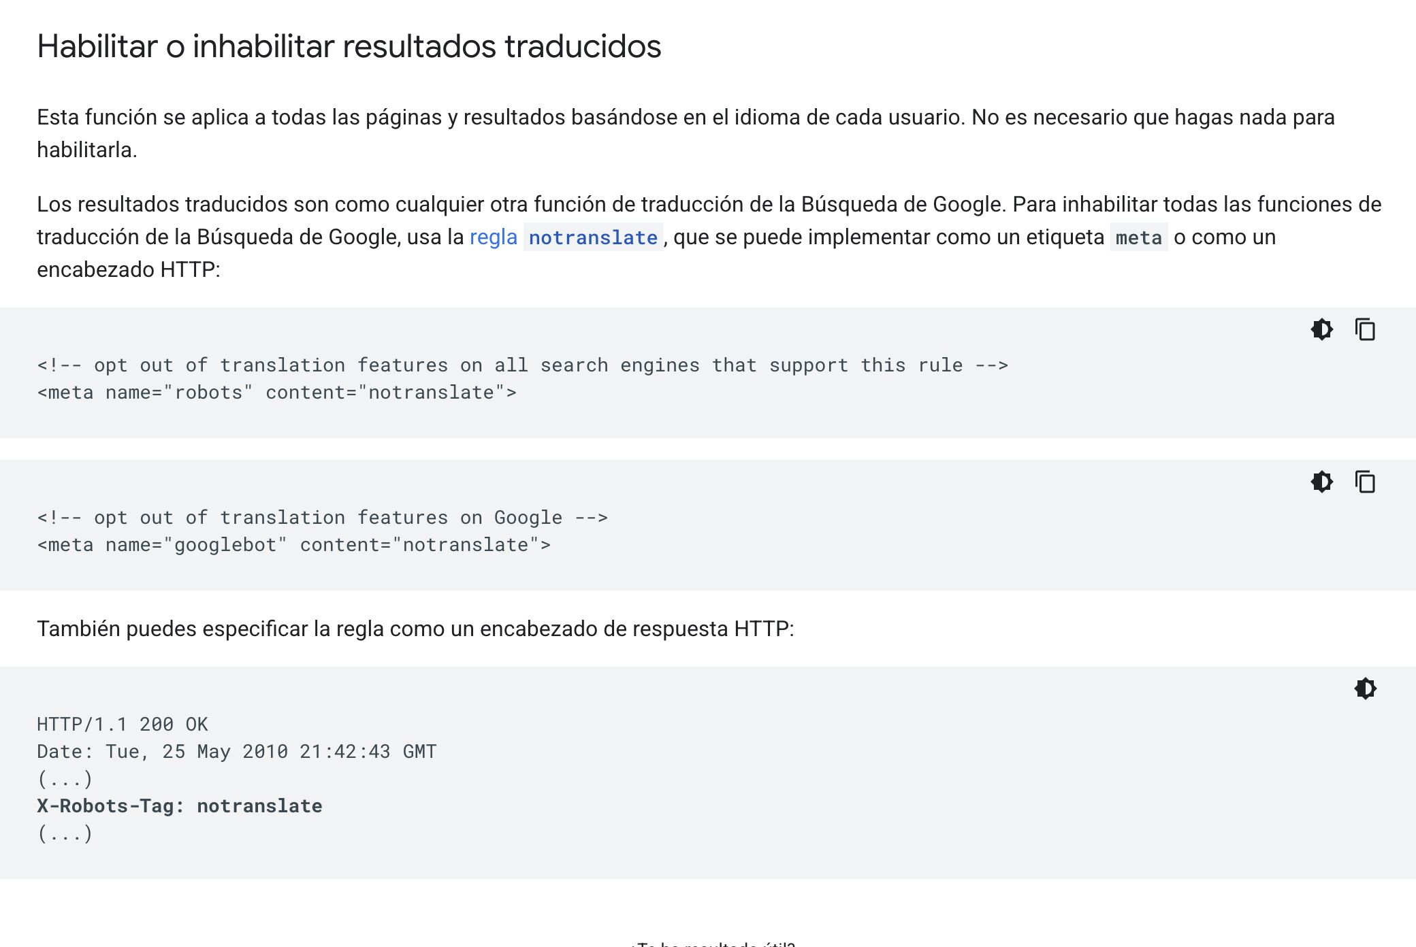The width and height of the screenshot is (1416, 947).
Task: Click the "Habilitar o inhabilitar resultados traducidos" heading
Action: tap(349, 46)
